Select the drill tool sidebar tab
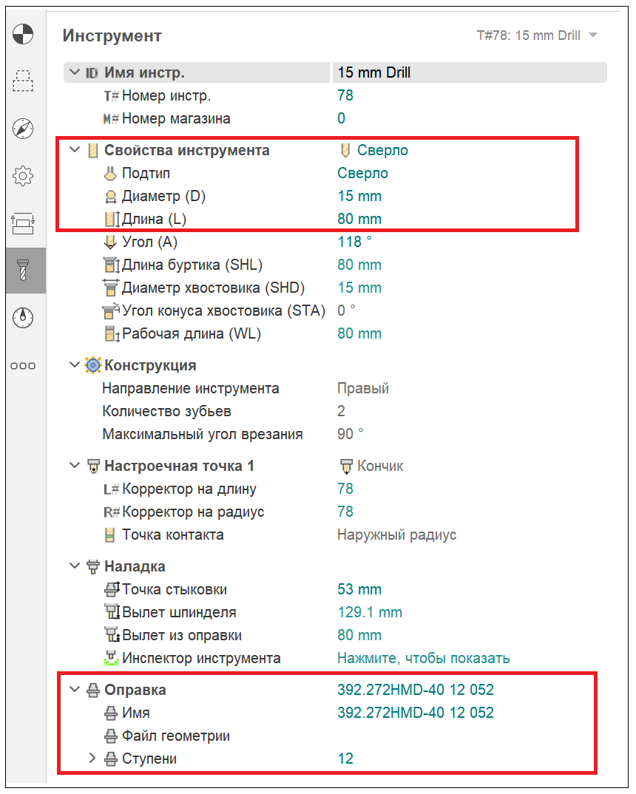This screenshot has height=794, width=636. tap(24, 271)
